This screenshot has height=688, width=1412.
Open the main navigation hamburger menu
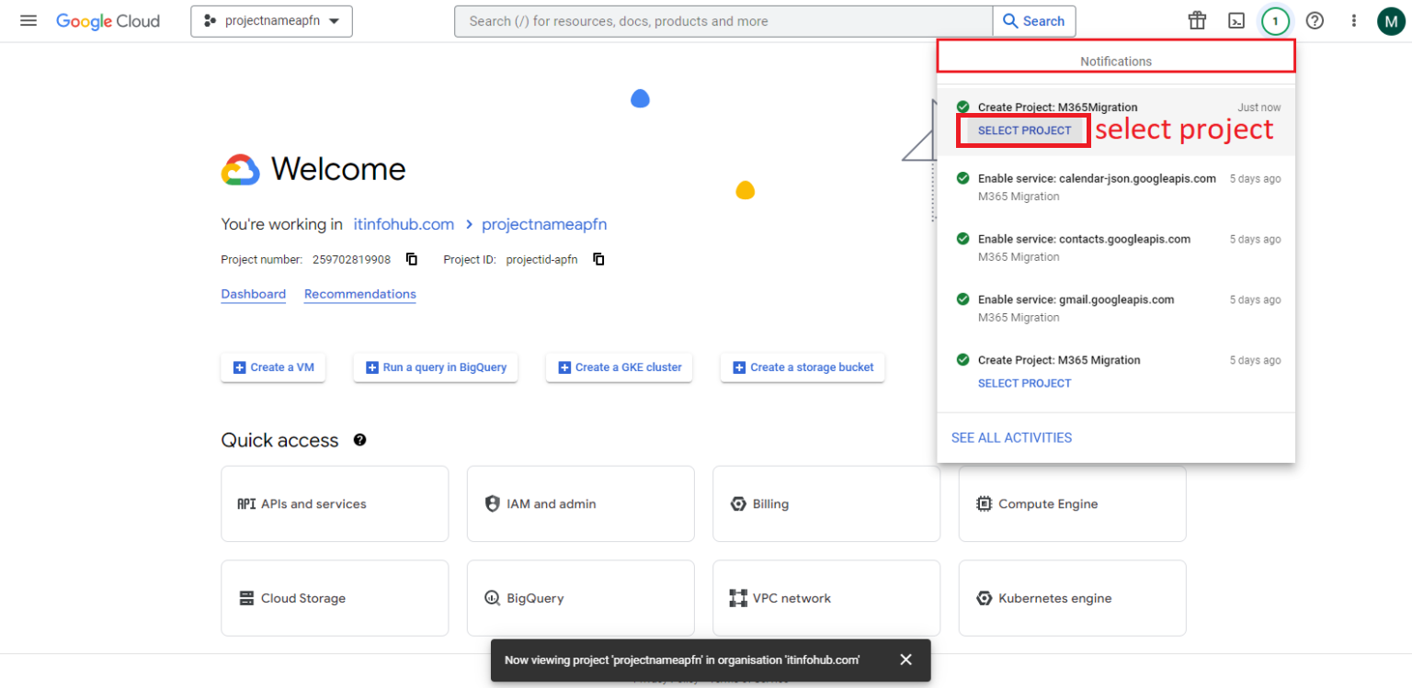tap(28, 20)
